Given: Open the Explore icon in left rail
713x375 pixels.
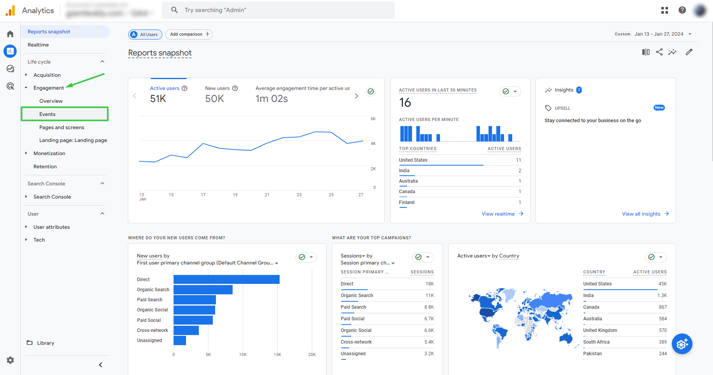Looking at the screenshot, I should 10,69.
